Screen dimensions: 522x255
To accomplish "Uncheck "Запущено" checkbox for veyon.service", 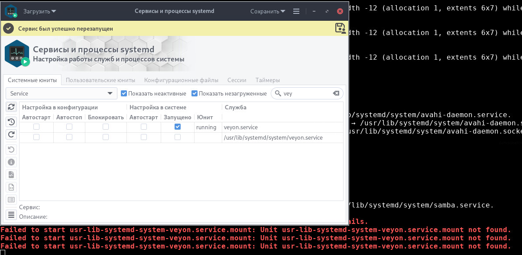I will pos(177,127).
